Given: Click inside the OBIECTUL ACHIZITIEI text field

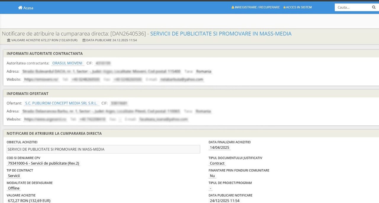Looking at the screenshot, I should [x=103, y=149].
